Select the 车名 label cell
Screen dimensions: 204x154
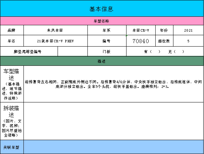point(12,41)
